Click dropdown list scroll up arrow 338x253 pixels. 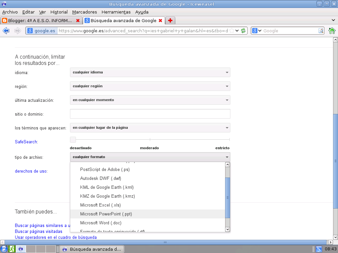(x=227, y=165)
